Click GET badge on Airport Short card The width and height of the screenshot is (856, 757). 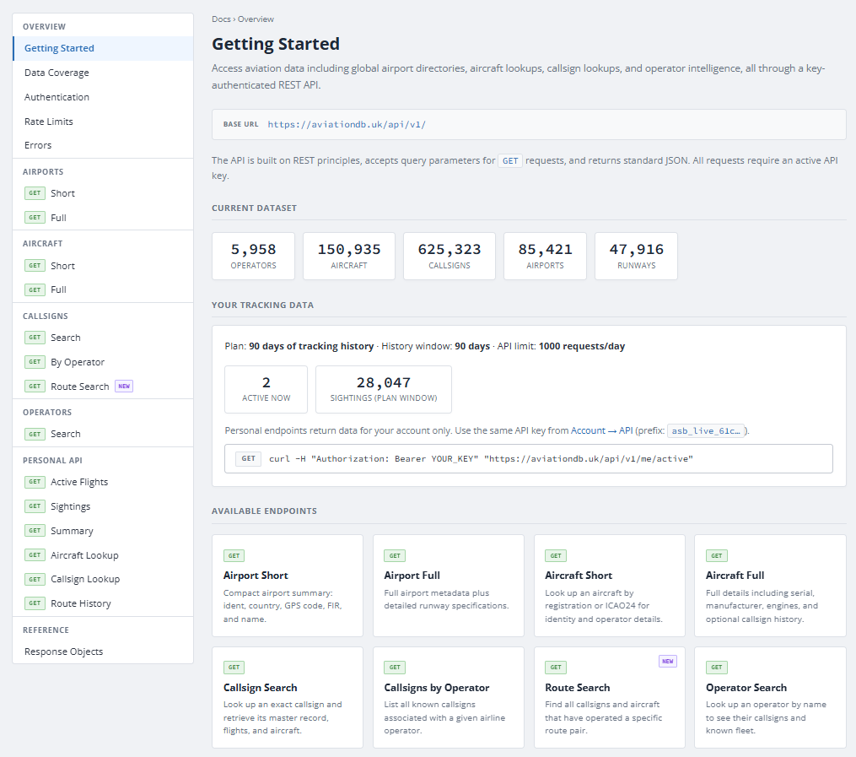pyautogui.click(x=234, y=555)
